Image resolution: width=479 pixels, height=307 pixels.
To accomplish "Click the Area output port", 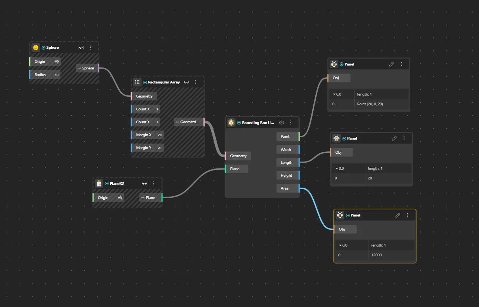I will 288,188.
